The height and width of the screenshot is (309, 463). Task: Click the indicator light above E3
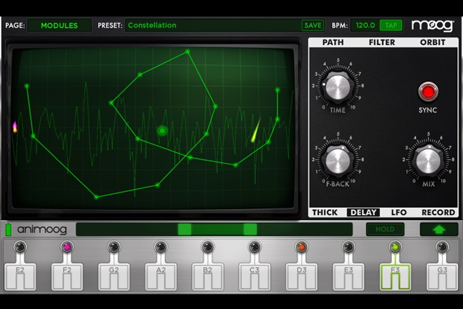349,247
